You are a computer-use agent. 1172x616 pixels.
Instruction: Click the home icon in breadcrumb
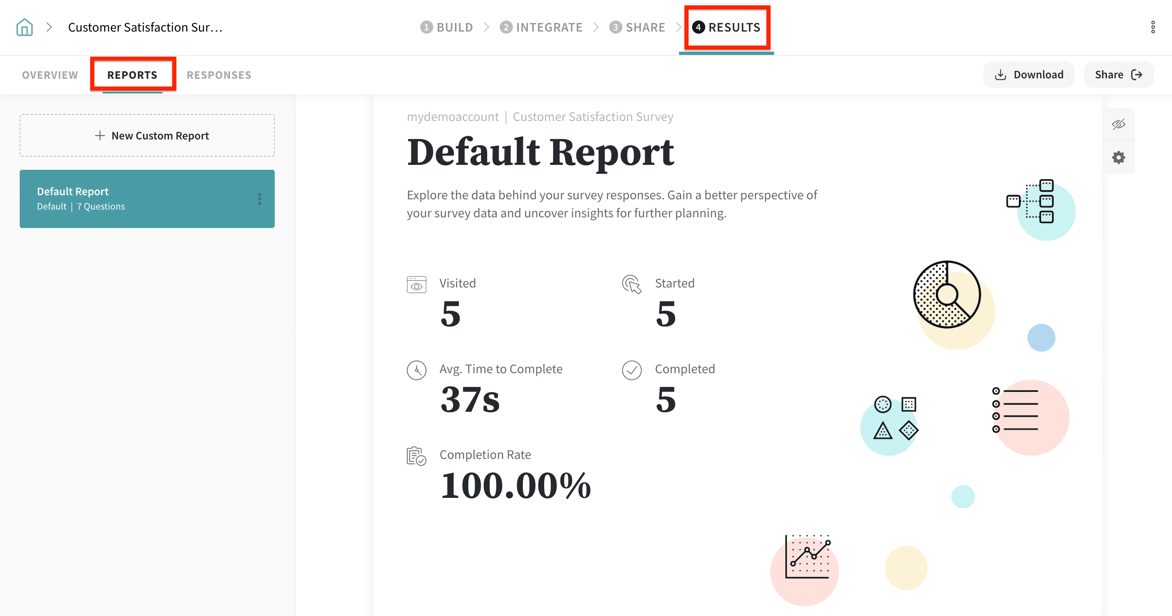[25, 27]
